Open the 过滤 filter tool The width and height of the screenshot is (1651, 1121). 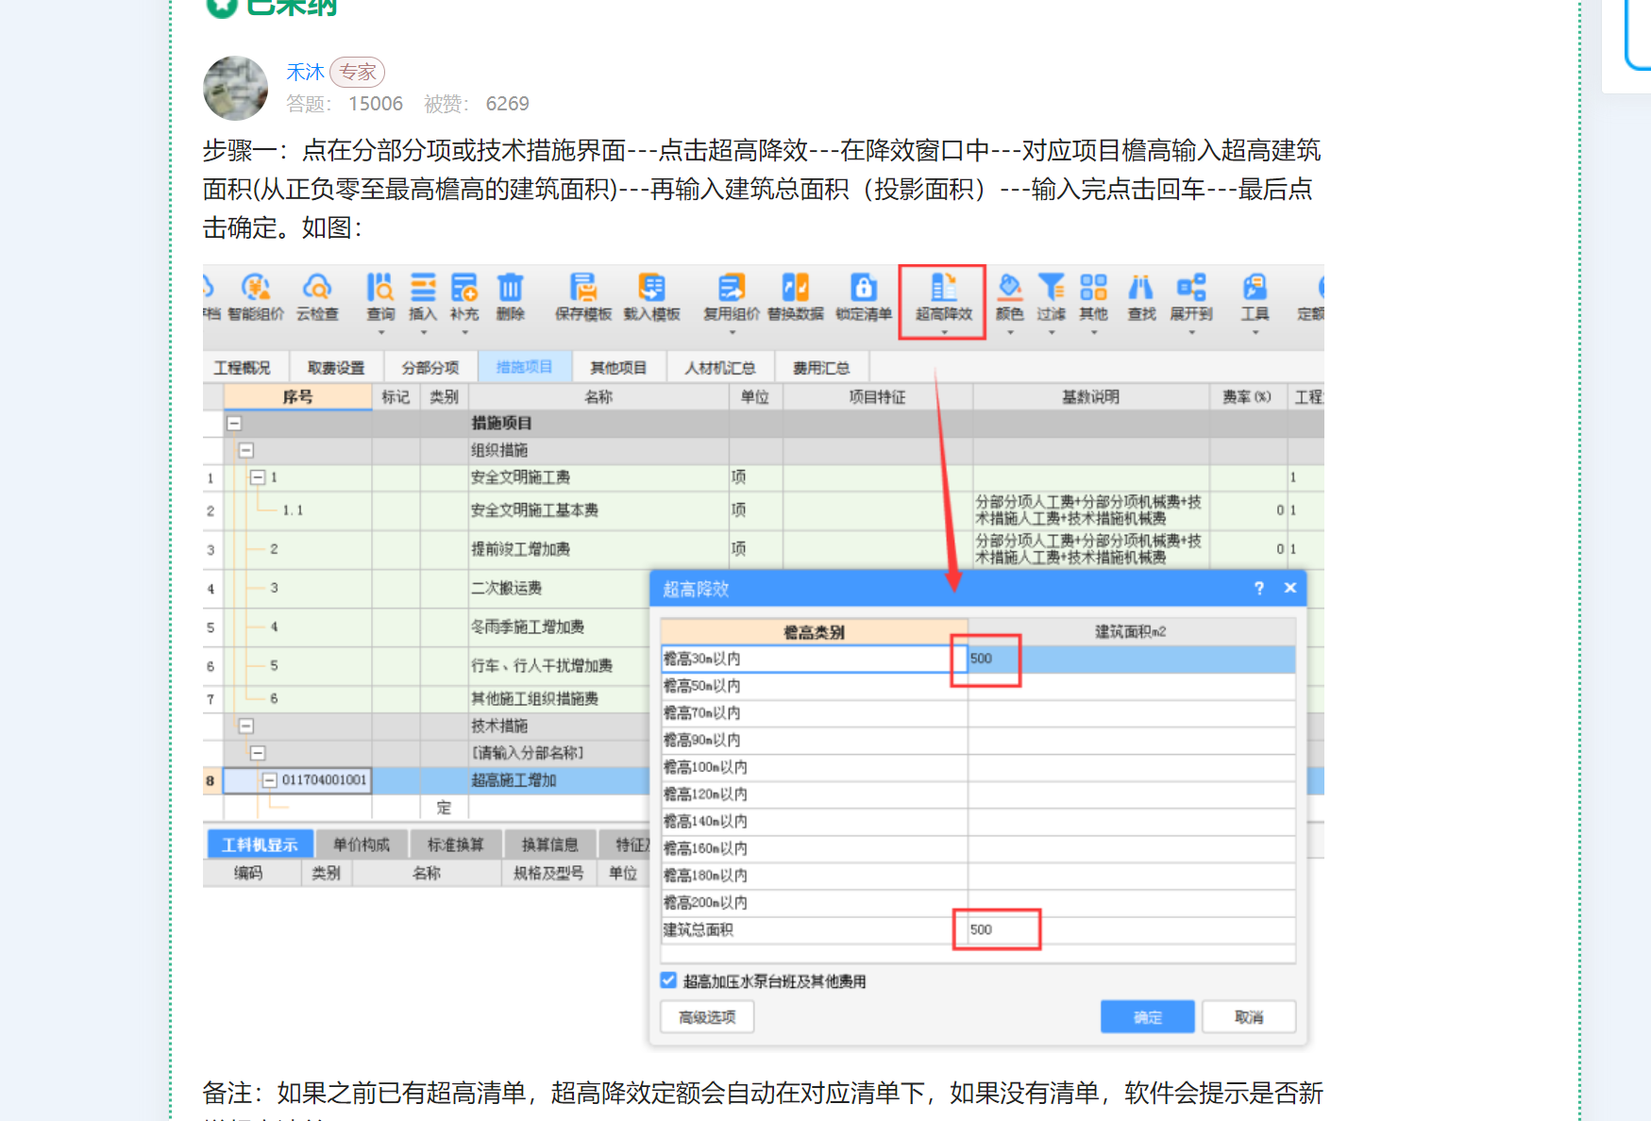tap(1052, 296)
